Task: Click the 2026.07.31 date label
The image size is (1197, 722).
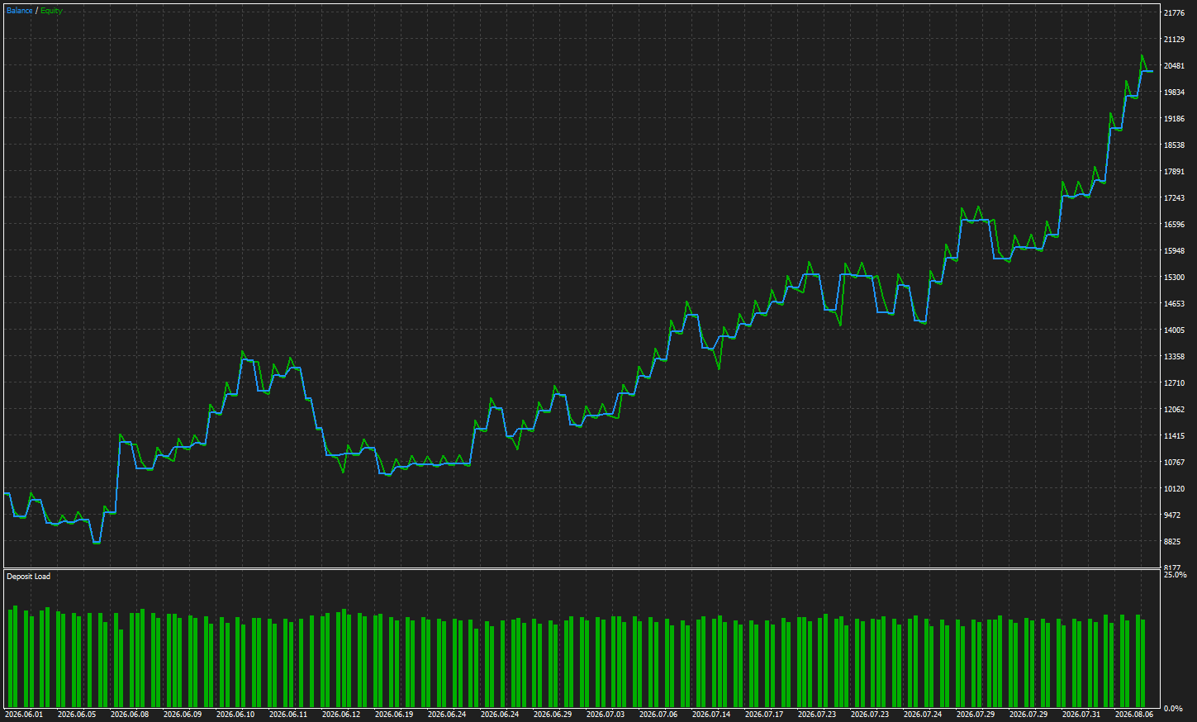Action: (x=1081, y=714)
